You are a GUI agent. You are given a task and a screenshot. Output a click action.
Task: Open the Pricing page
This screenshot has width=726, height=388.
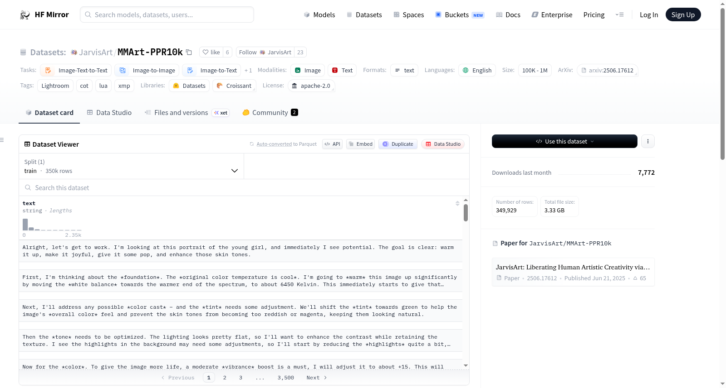[594, 15]
